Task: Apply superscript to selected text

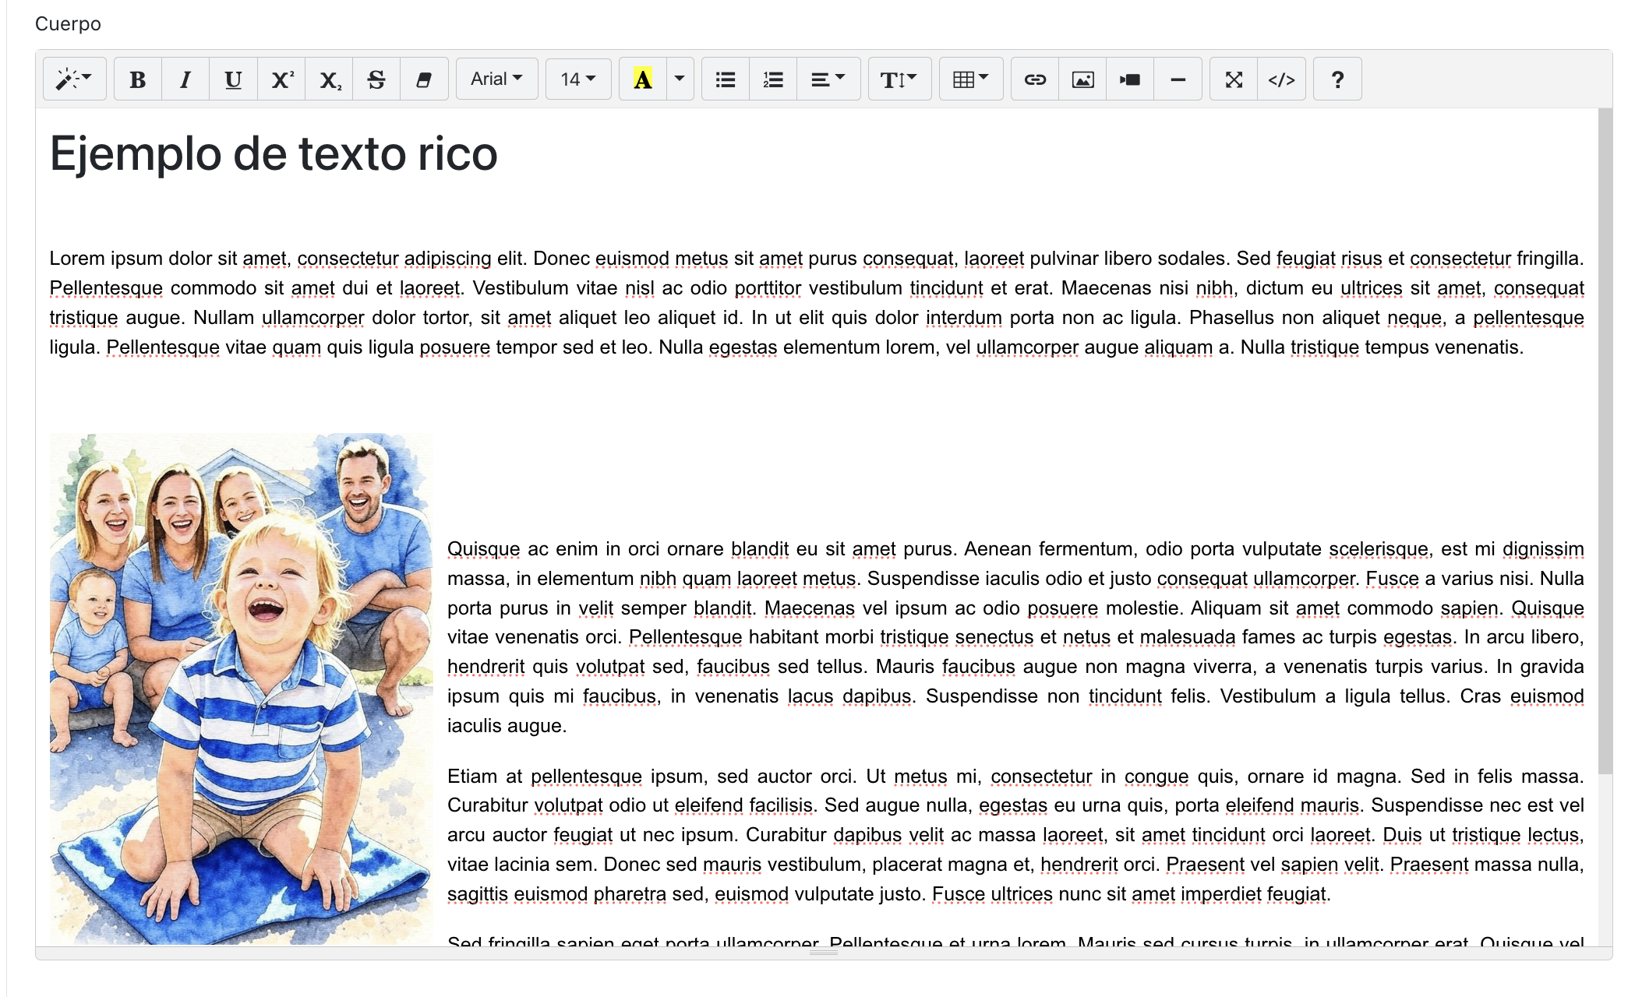Action: (x=281, y=79)
